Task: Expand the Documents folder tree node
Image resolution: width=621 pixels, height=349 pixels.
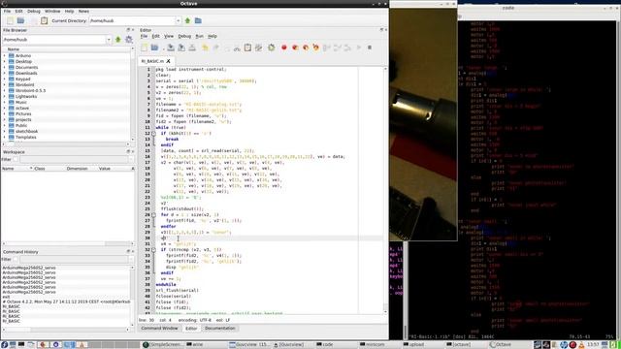Action: [x=4, y=67]
